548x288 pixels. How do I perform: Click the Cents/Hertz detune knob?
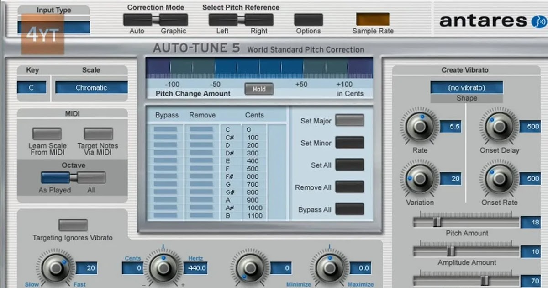[x=163, y=268]
